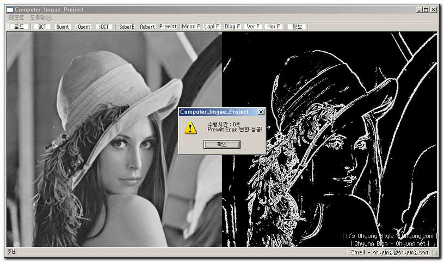This screenshot has width=444, height=262.
Task: Click the Diag F filter button
Action: pos(232,26)
